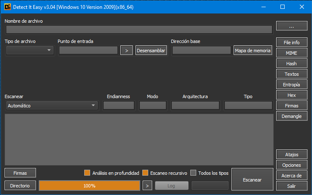Click the Nombre de archivo field
The image size is (312, 195).
(139, 29)
